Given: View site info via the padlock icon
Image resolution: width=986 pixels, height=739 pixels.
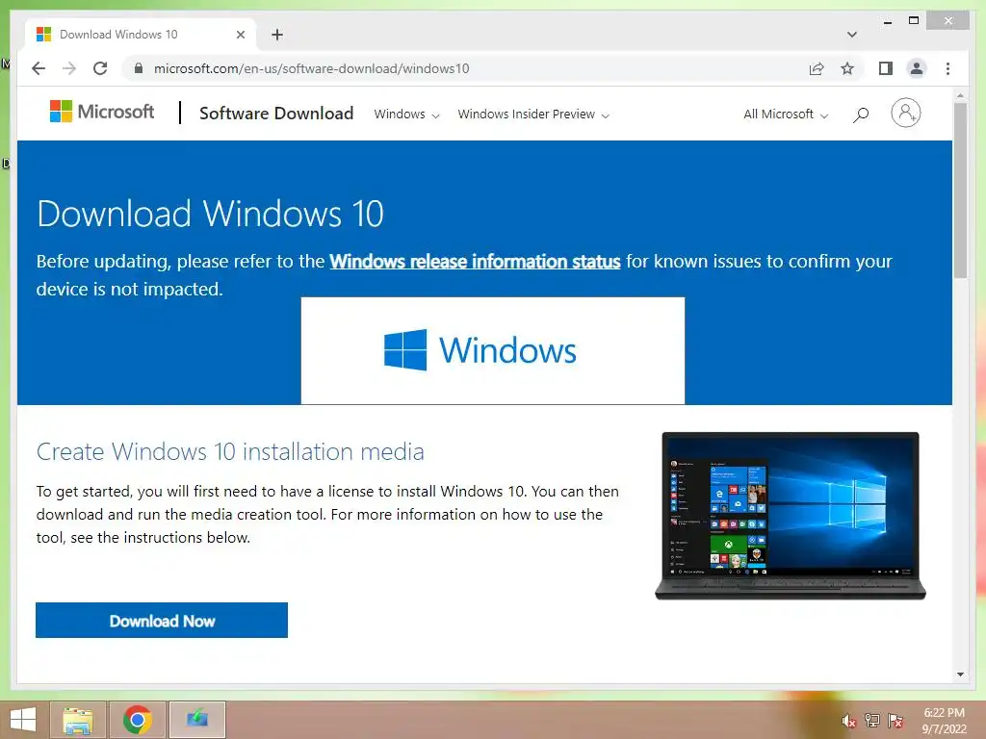Looking at the screenshot, I should pyautogui.click(x=139, y=68).
